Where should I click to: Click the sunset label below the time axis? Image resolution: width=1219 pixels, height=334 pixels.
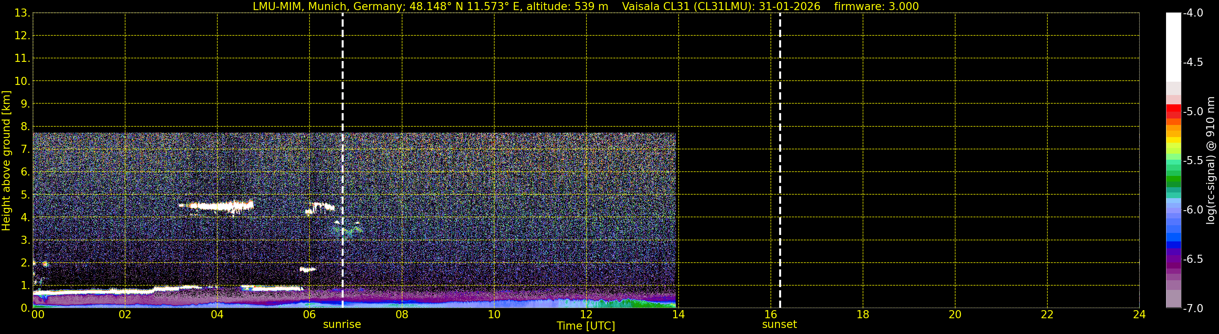point(779,325)
